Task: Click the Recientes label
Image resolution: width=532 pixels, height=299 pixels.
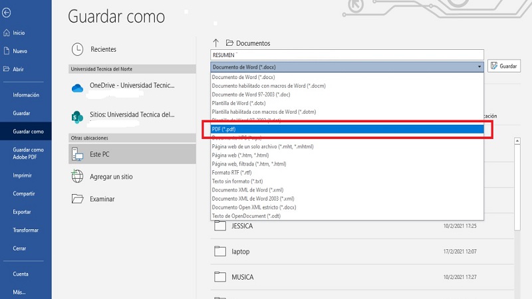Action: pos(103,49)
